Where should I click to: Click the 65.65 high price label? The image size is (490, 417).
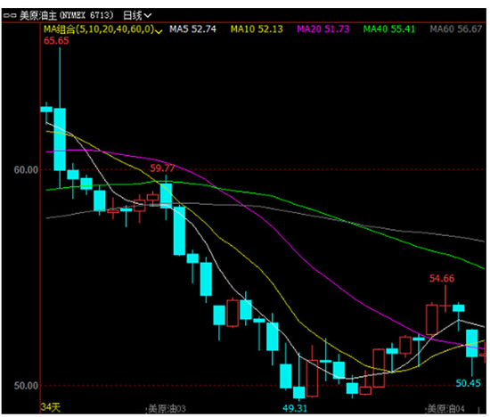56,41
